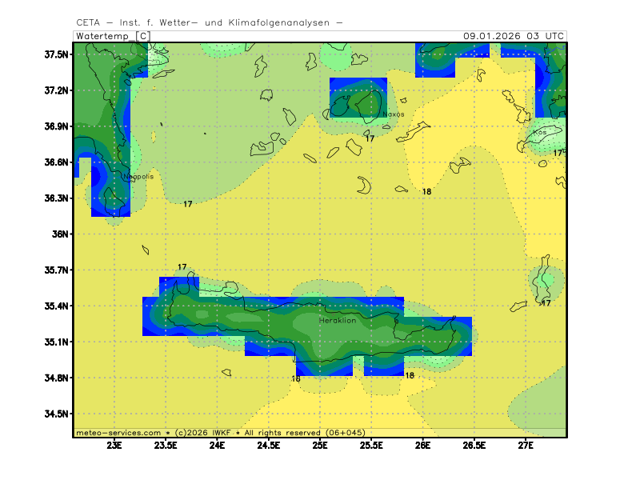Click the 35.4N latitude axis label
This screenshot has width=640, height=480.
coord(56,306)
